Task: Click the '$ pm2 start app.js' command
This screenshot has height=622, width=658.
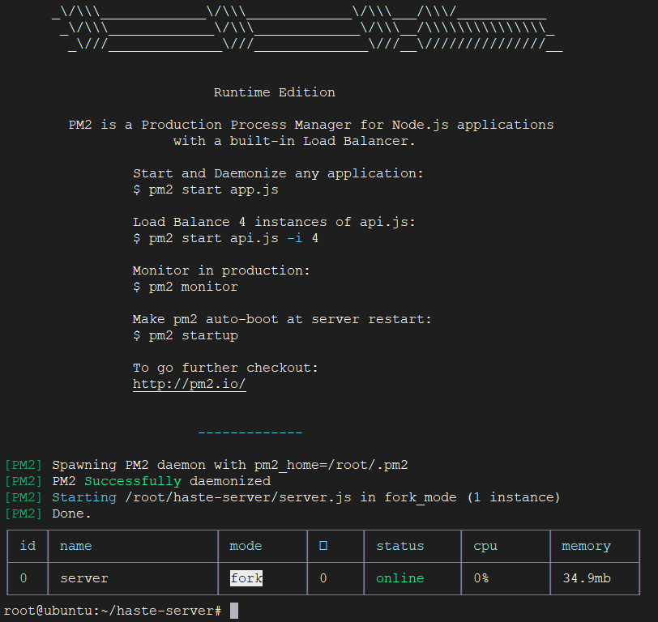Action: point(206,190)
